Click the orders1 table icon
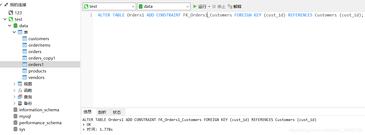Screen dimensions: 365x135 25,64
